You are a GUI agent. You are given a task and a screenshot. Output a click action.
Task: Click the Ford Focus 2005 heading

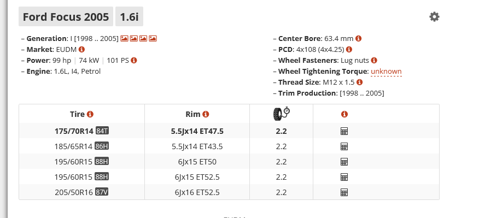66,16
